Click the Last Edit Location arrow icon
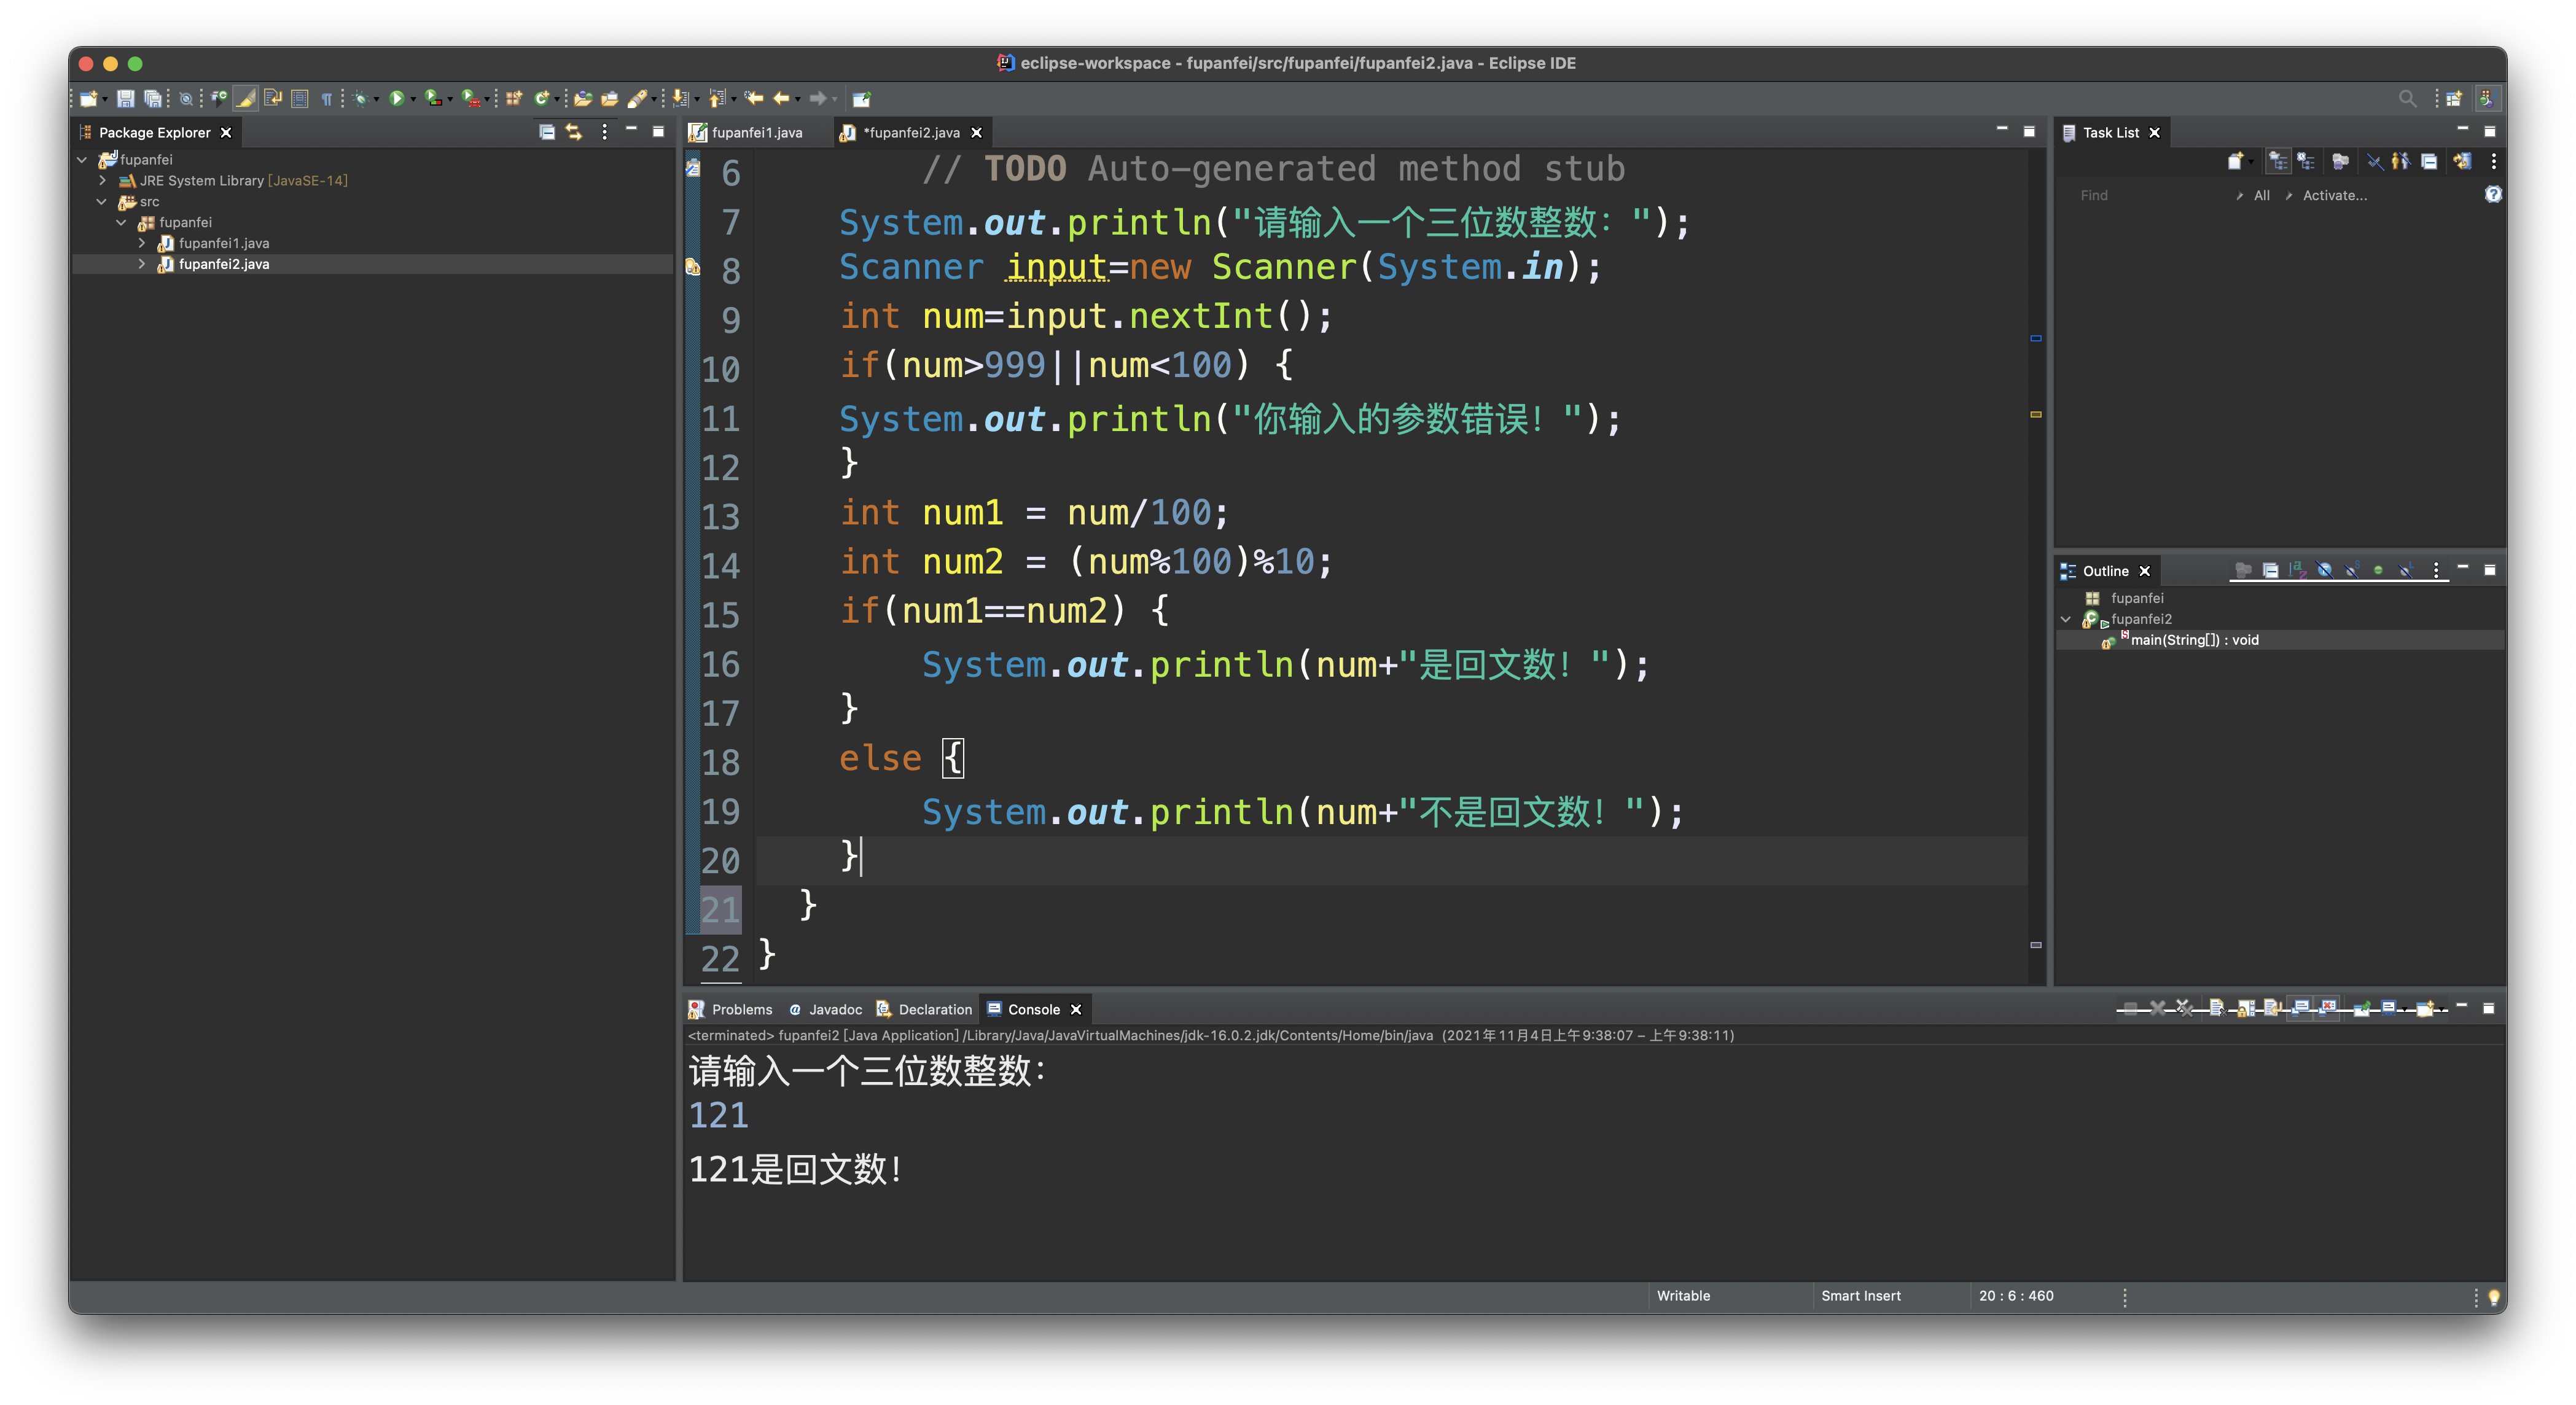The image size is (2576, 1405). pos(754,98)
